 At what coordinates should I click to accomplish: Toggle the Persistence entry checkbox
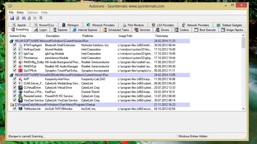pos(15,58)
